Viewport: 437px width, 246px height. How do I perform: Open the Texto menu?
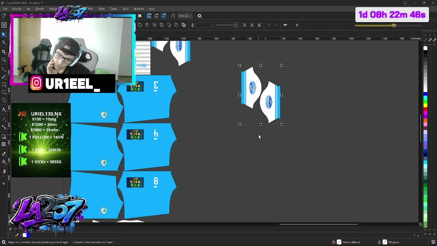coord(102,9)
